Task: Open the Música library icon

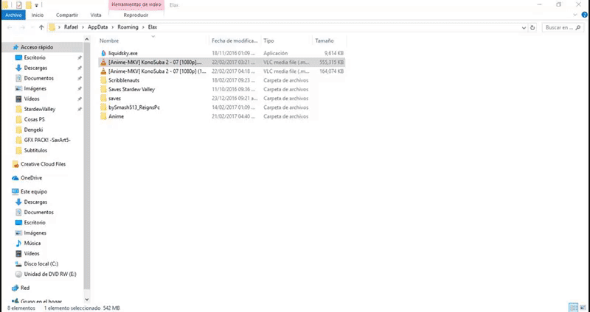Action: coord(18,244)
